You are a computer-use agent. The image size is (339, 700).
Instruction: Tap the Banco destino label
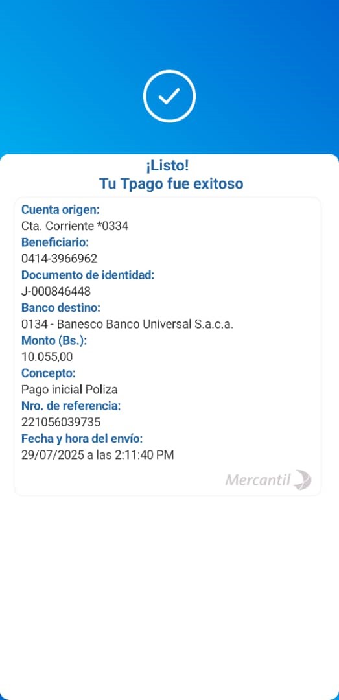pyautogui.click(x=61, y=308)
